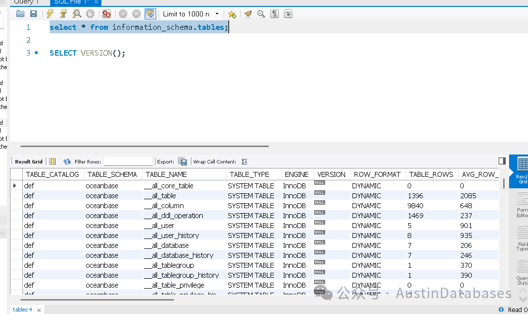Click inside the Filter Rows field
Screen dimensions: 528x314
click(129, 161)
